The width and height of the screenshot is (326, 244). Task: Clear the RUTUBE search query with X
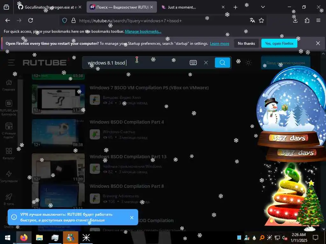(206, 63)
